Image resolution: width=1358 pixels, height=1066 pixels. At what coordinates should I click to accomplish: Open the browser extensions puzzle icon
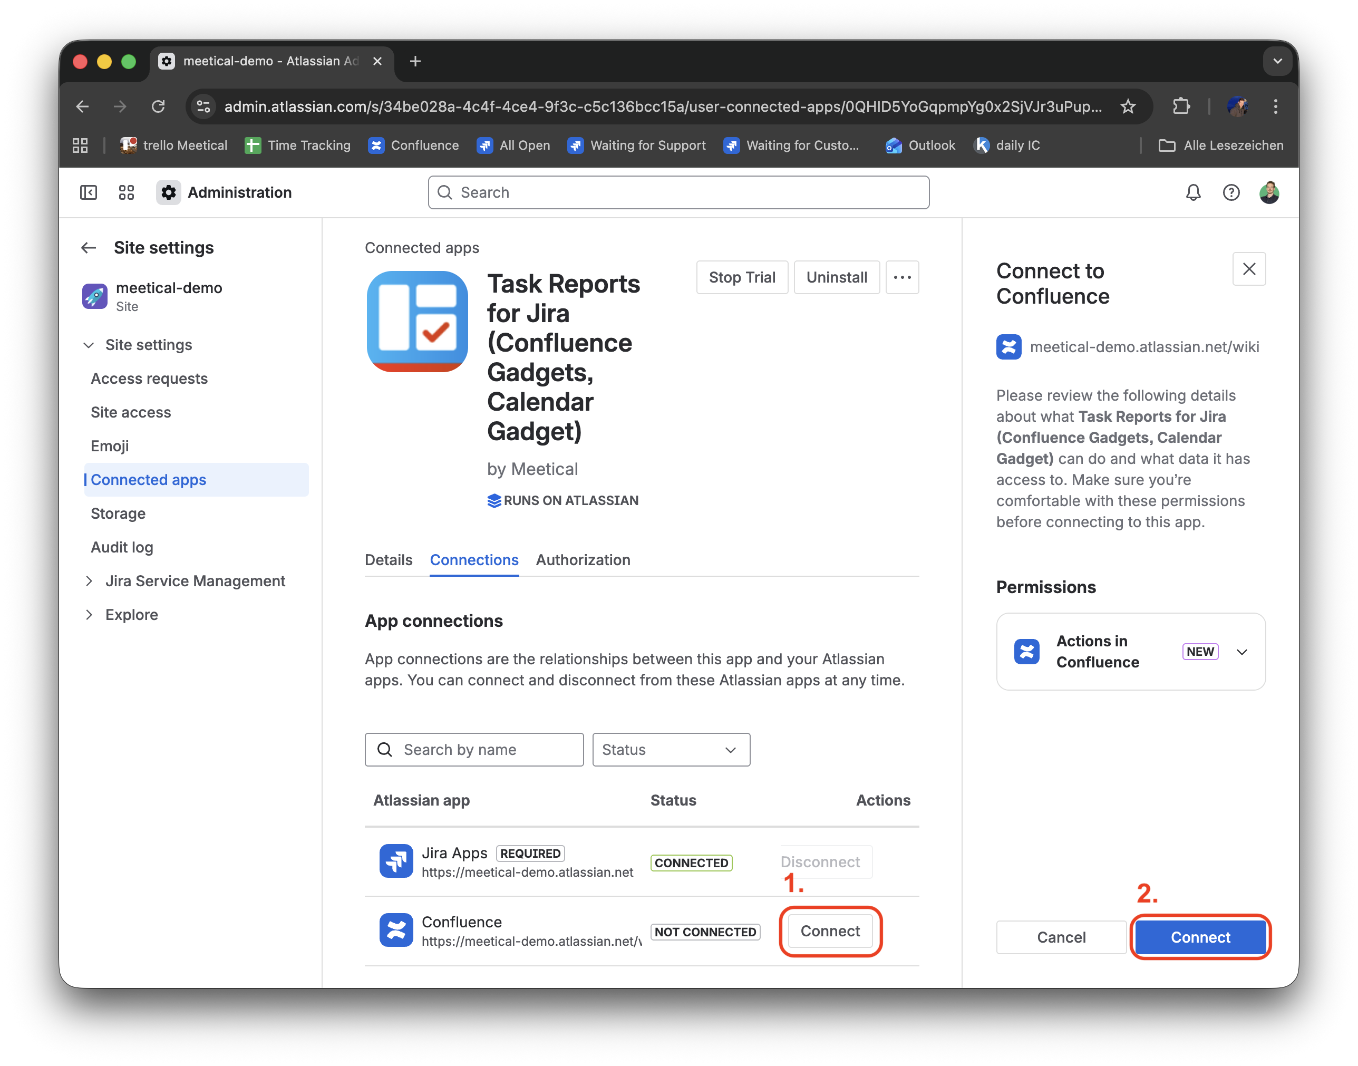(x=1181, y=106)
